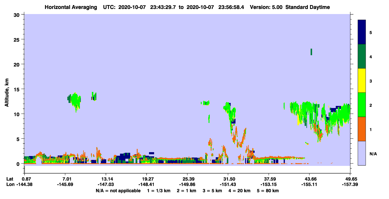Click the '5 = 80 km' legend text
389x199 pixels.
tap(268, 191)
